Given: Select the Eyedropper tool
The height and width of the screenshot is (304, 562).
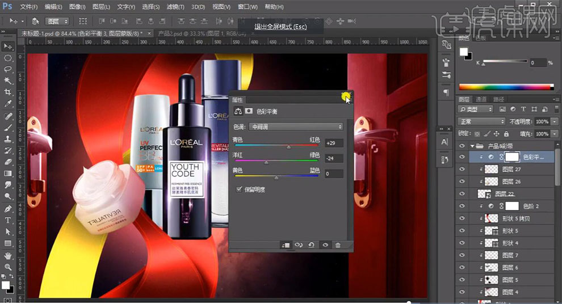Looking at the screenshot, I should (7, 104).
